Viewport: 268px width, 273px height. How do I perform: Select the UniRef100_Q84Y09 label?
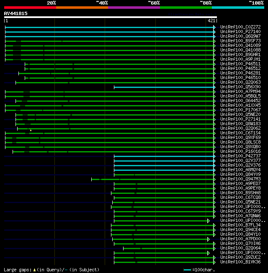[x=240, y=174]
